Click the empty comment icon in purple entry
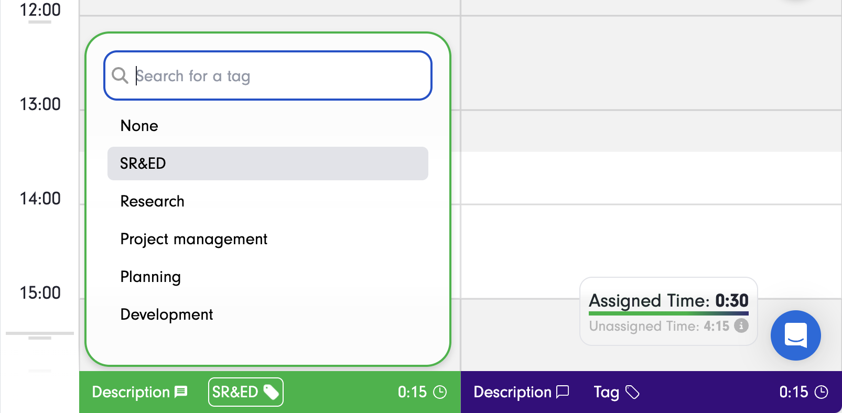 (563, 392)
